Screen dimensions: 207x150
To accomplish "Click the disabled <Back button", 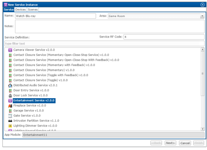I will click(156, 143).
